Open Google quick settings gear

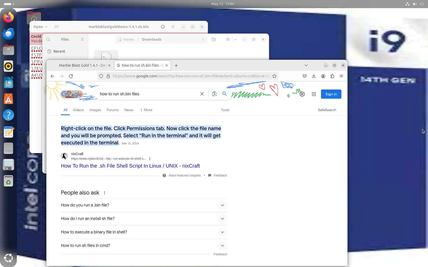(x=302, y=94)
